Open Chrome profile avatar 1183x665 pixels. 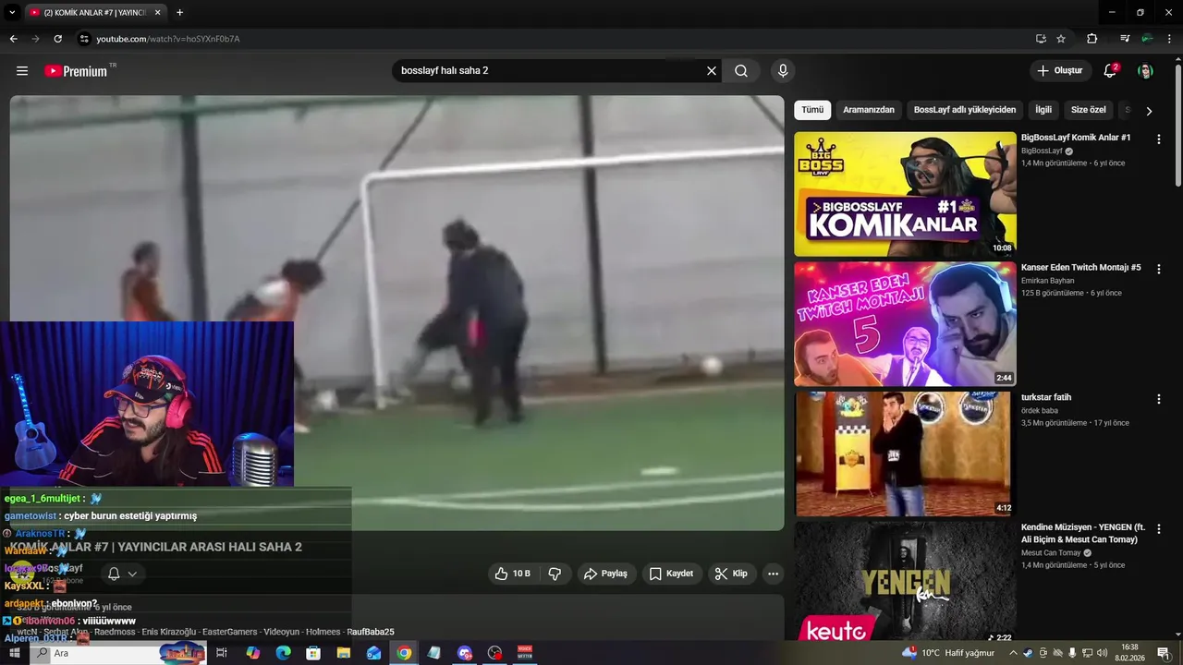[1147, 39]
